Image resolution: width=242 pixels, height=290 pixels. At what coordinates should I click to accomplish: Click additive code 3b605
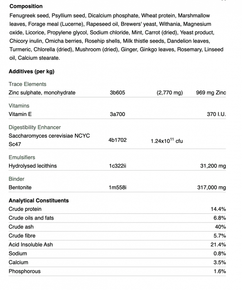pyautogui.click(x=117, y=93)
